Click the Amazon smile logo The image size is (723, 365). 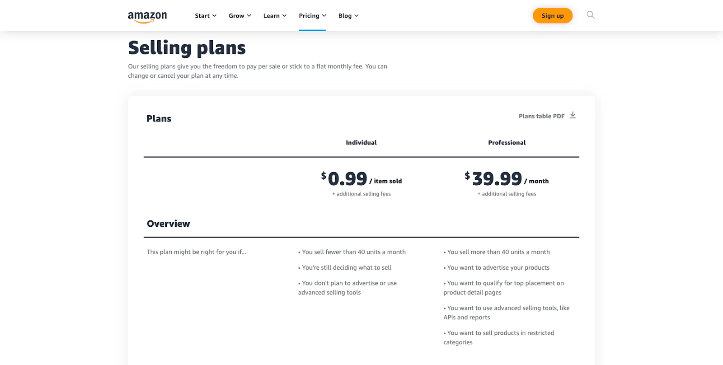(x=147, y=15)
